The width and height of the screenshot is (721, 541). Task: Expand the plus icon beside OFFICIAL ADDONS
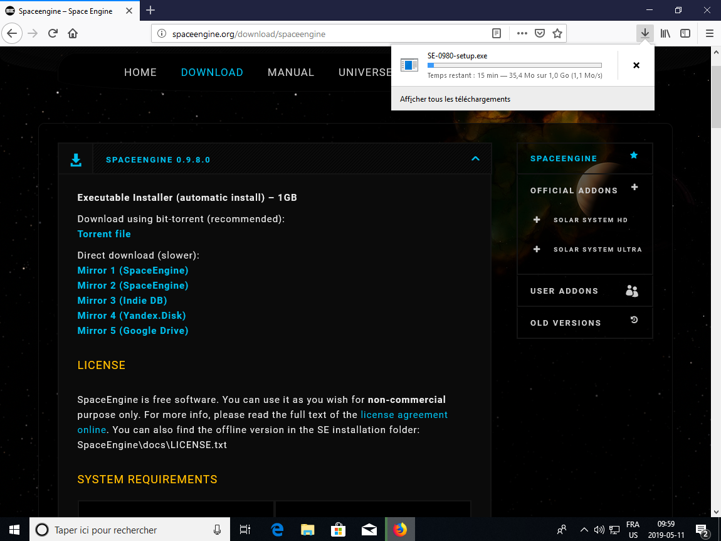click(634, 187)
